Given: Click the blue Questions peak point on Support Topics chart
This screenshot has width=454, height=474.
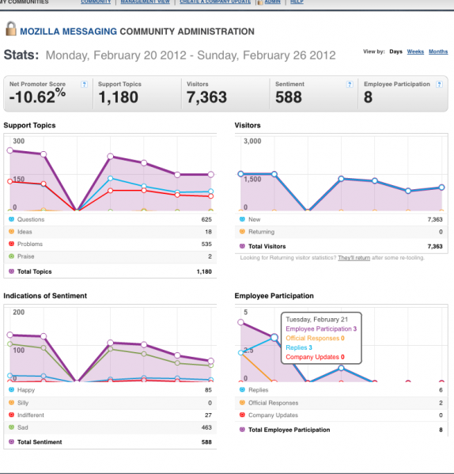Looking at the screenshot, I should [111, 178].
